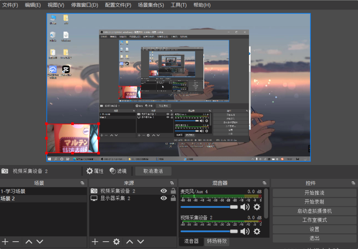The height and width of the screenshot is (249, 358).
Task: Click 工作室模式 button
Action: pos(314,220)
